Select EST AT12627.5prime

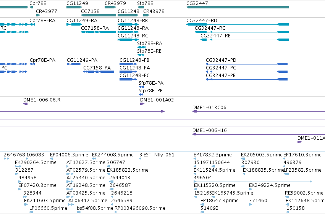pyautogui.click(x=86, y=163)
